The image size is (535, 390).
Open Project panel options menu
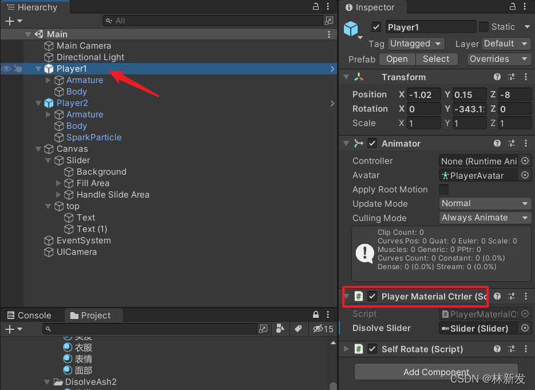(328, 314)
